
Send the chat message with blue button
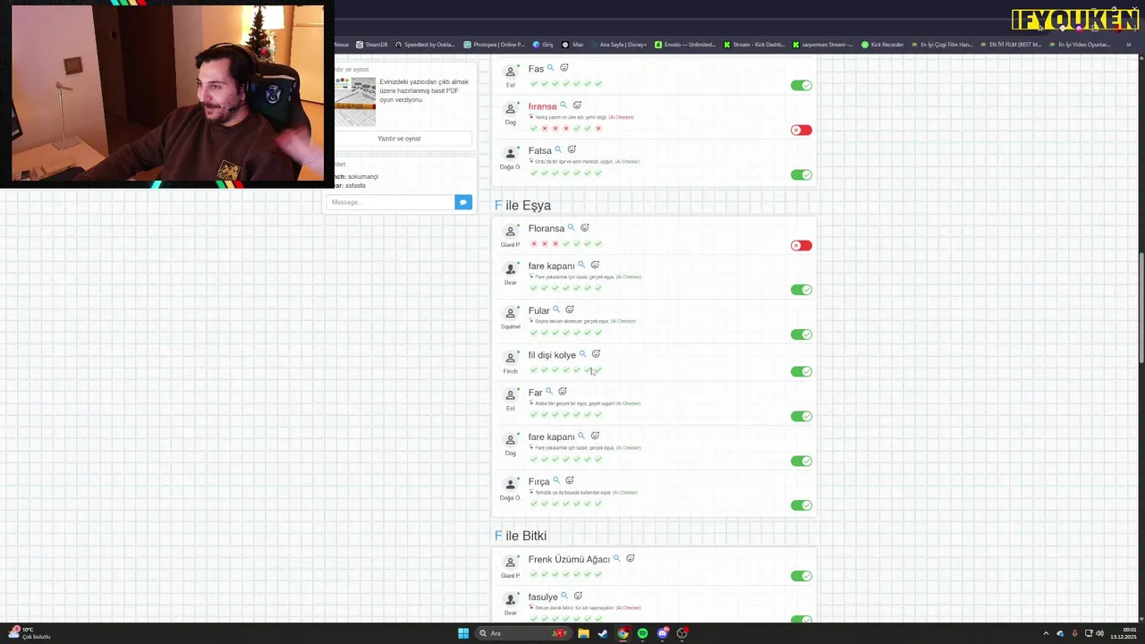click(462, 202)
